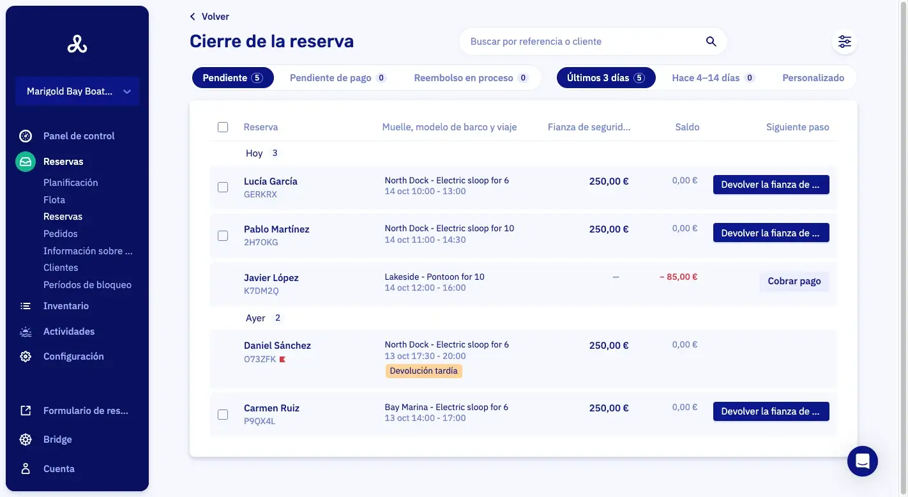
Task: Open Cuenta person icon
Action: click(26, 469)
